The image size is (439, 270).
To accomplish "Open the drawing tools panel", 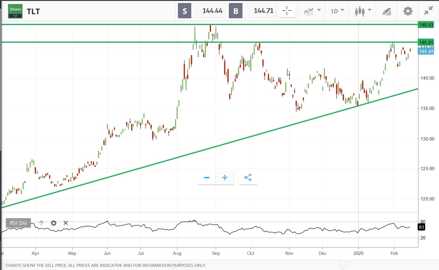I will point(386,11).
